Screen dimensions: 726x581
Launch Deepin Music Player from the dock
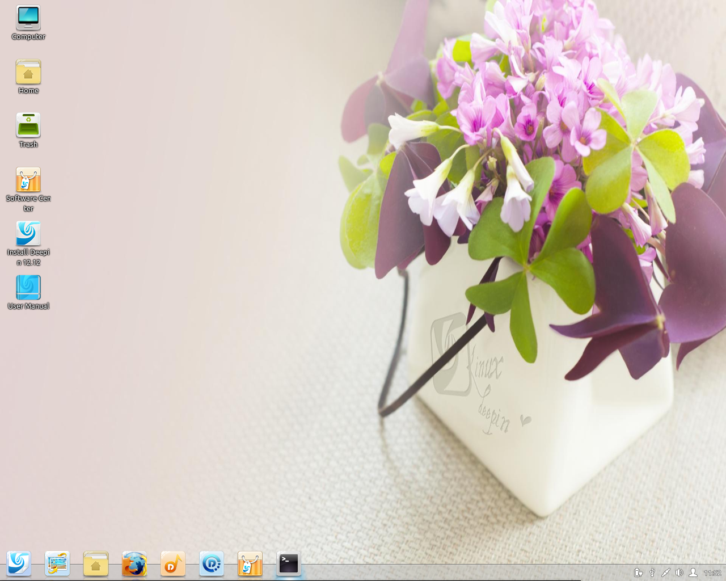[x=173, y=563]
